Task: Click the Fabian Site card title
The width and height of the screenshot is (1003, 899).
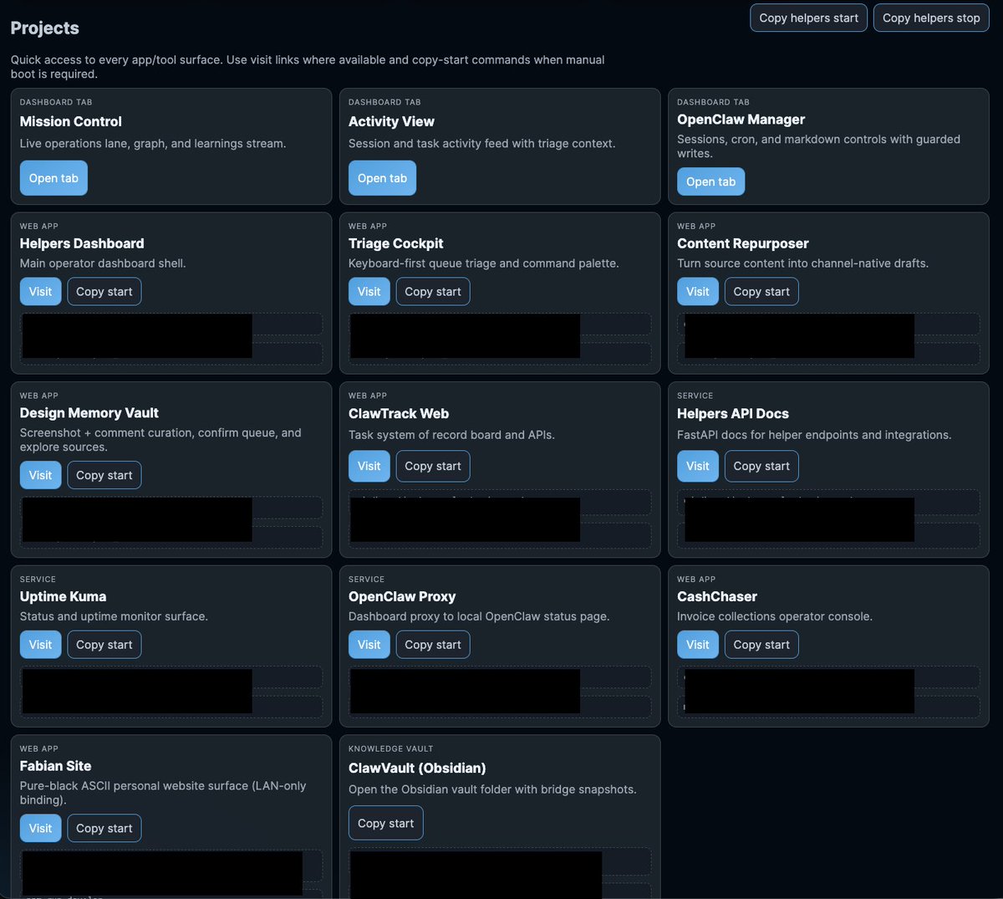Action: (x=55, y=765)
